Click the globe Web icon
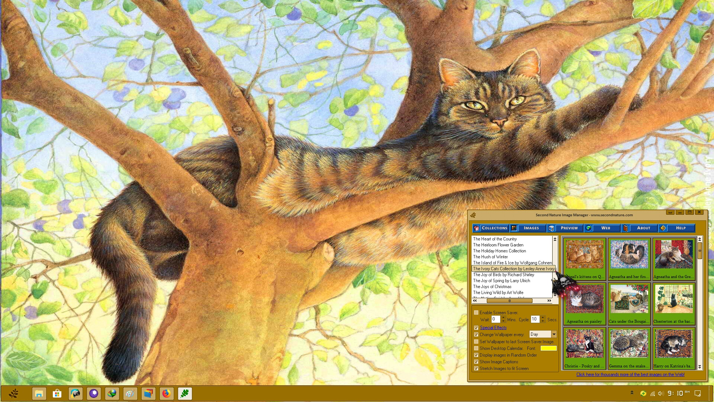Screen dimensions: 714x402 [x=588, y=228]
